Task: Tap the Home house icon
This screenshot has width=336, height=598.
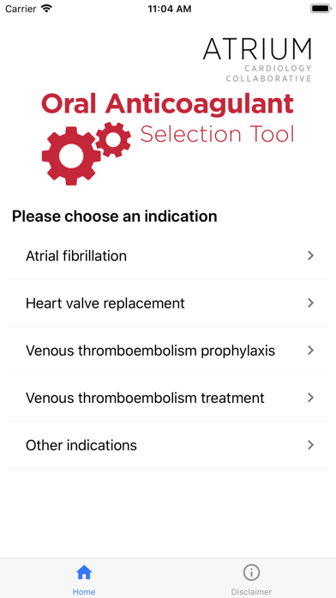Action: pyautogui.click(x=84, y=572)
